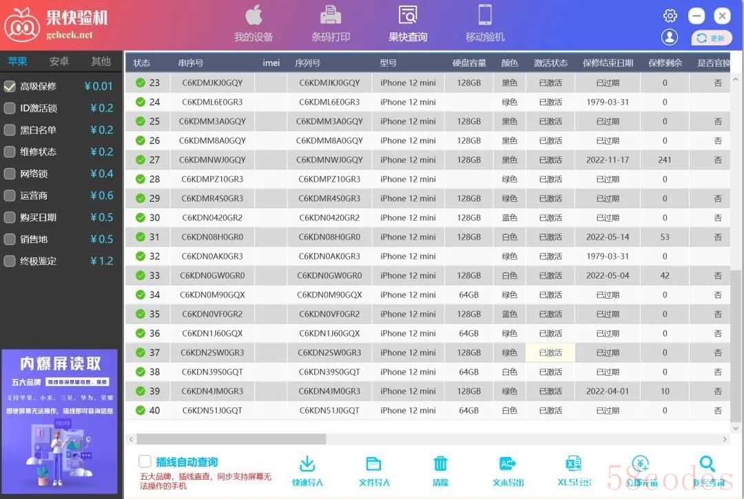
Task: Click the 快速导入 download icon
Action: (x=307, y=464)
